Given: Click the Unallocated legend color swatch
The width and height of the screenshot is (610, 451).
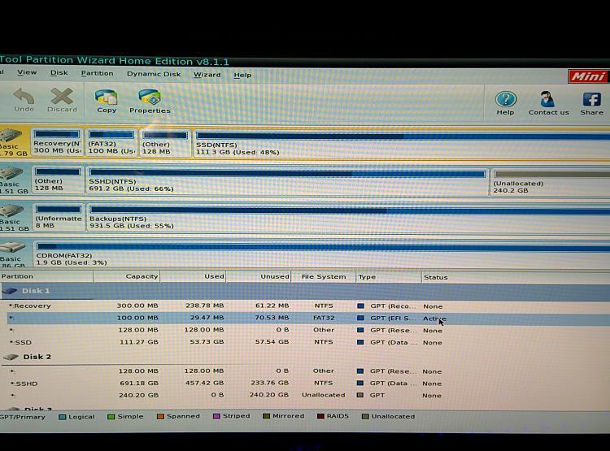Looking at the screenshot, I should 365,416.
